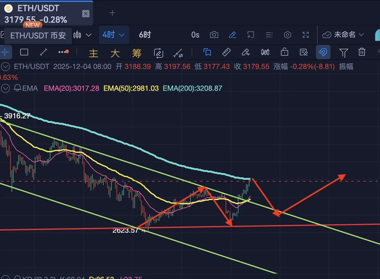Click the EMA(200):3208.87 value
Viewport: 380px width, 279px height.
(x=192, y=88)
